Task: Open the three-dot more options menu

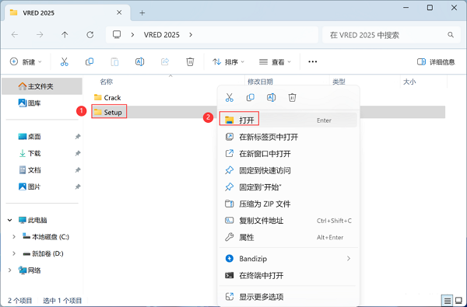Action: [x=312, y=61]
